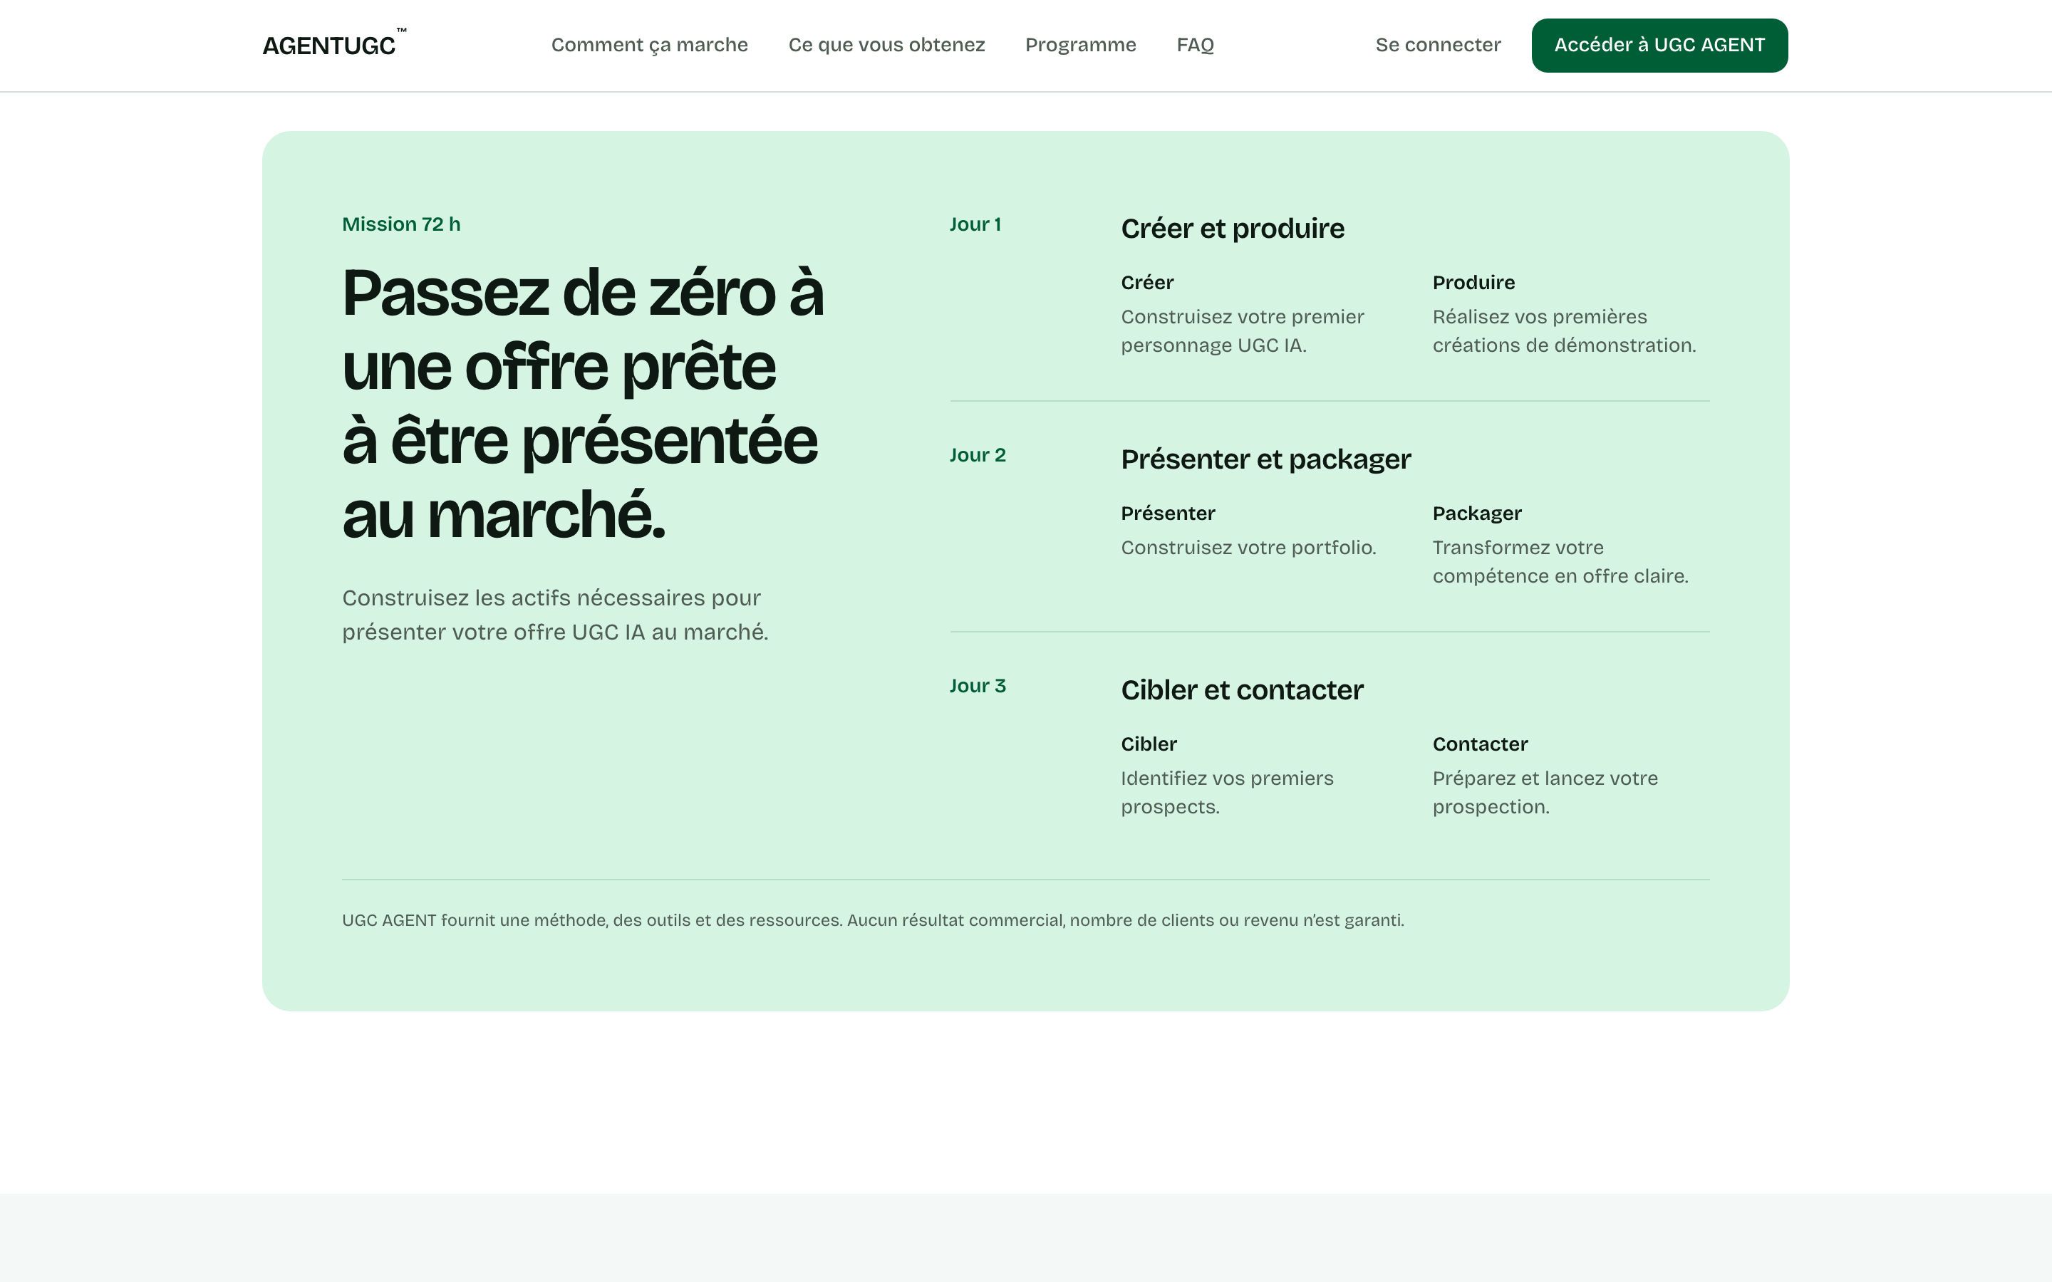Click the AGENTUGC logo

click(334, 44)
